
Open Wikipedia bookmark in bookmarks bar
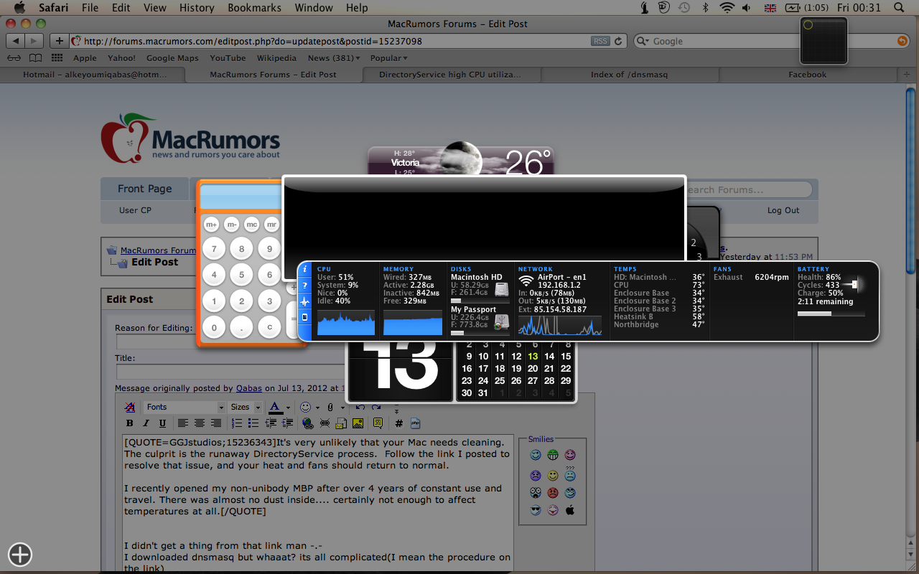click(x=276, y=58)
